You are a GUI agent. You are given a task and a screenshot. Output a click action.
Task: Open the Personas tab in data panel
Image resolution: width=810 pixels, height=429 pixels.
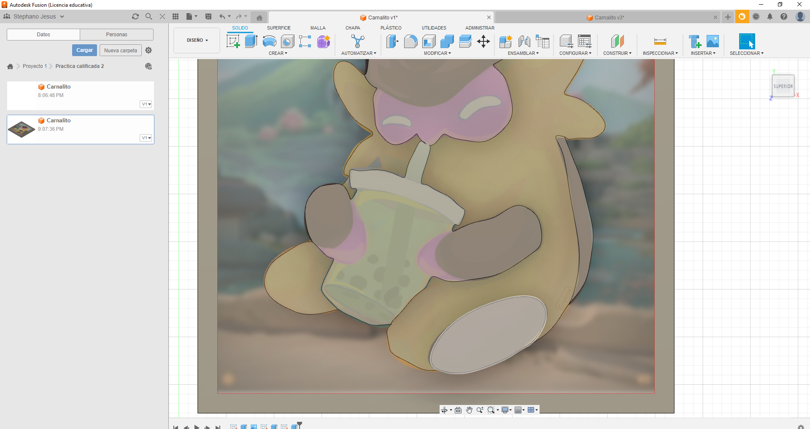pos(116,35)
